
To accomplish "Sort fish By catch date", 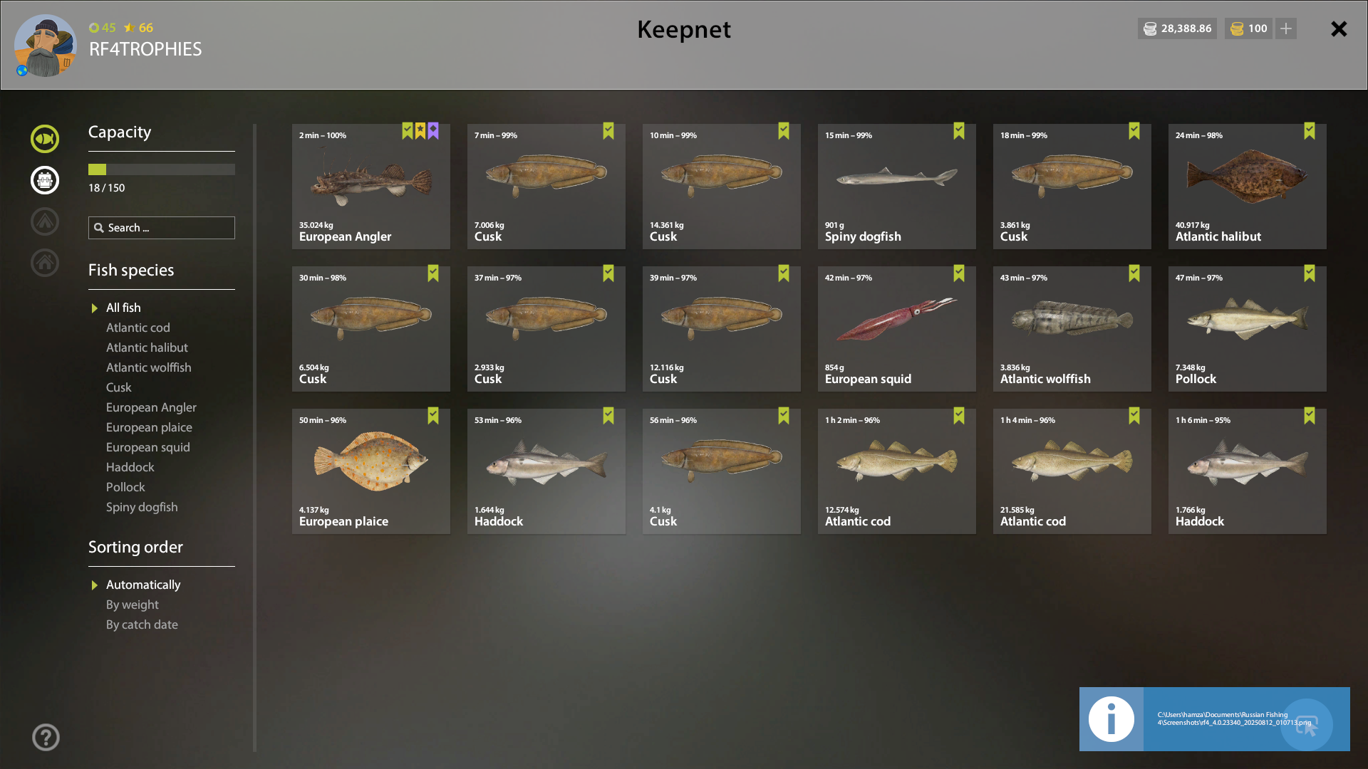I will 142,624.
